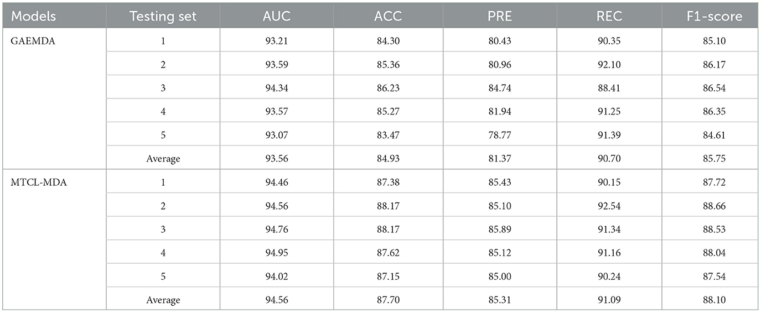Select the ACC column header
Viewport: 761px width, 313px height.
(389, 16)
